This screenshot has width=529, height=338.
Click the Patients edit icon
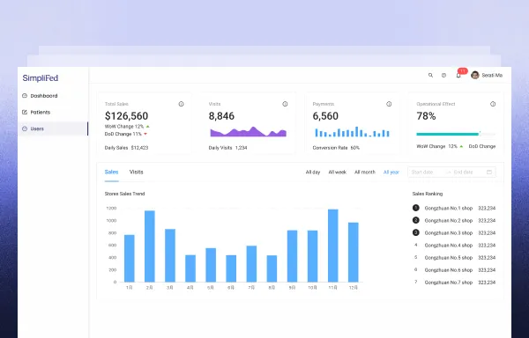(x=25, y=112)
